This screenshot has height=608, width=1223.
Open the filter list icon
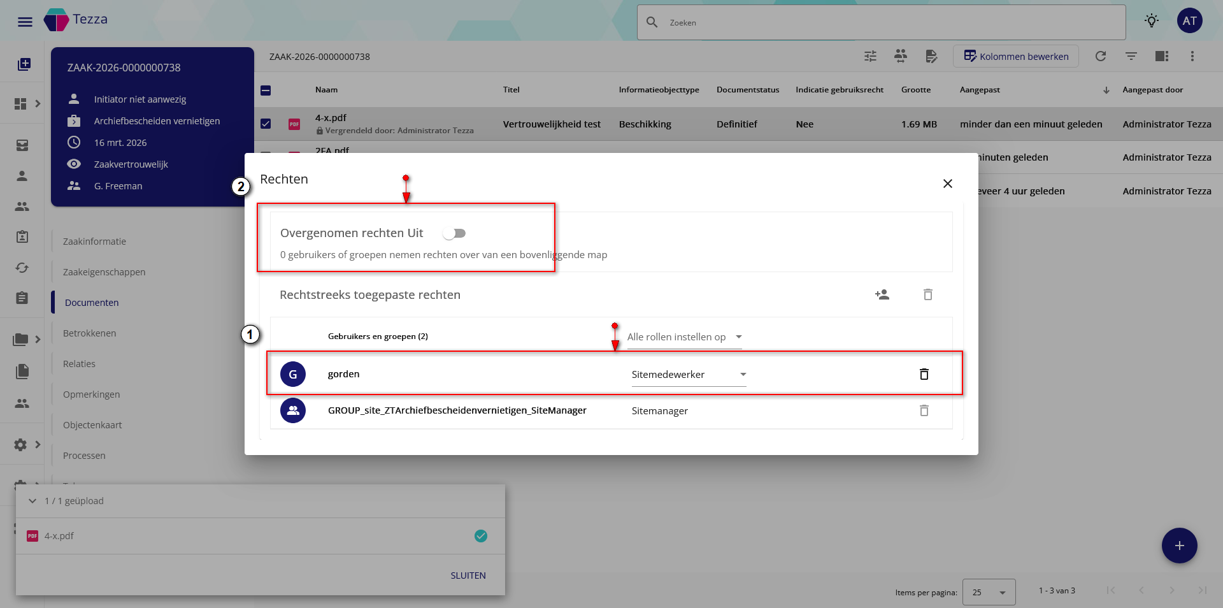[x=1131, y=56]
